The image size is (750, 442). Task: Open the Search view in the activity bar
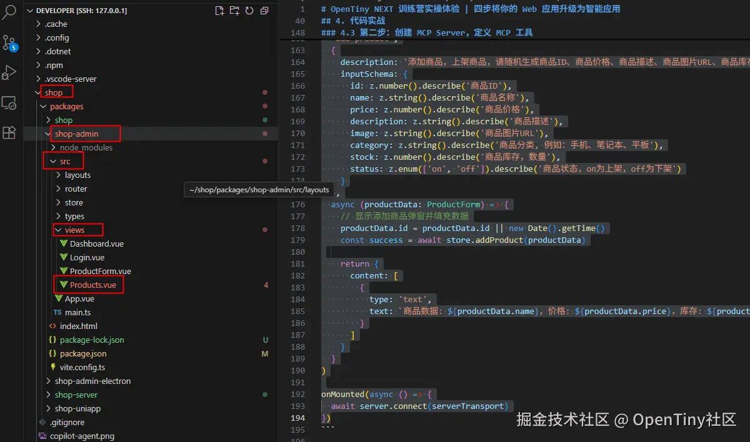pyautogui.click(x=9, y=12)
